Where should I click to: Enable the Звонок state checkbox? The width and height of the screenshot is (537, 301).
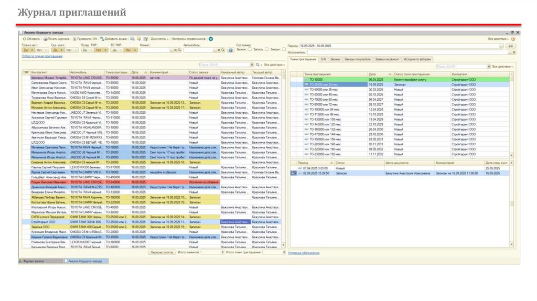click(x=250, y=49)
